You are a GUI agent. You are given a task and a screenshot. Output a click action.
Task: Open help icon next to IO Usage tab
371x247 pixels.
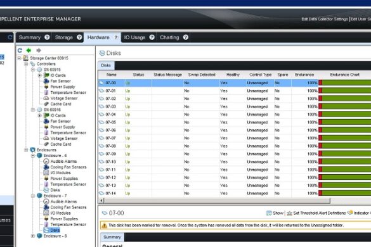coord(152,37)
